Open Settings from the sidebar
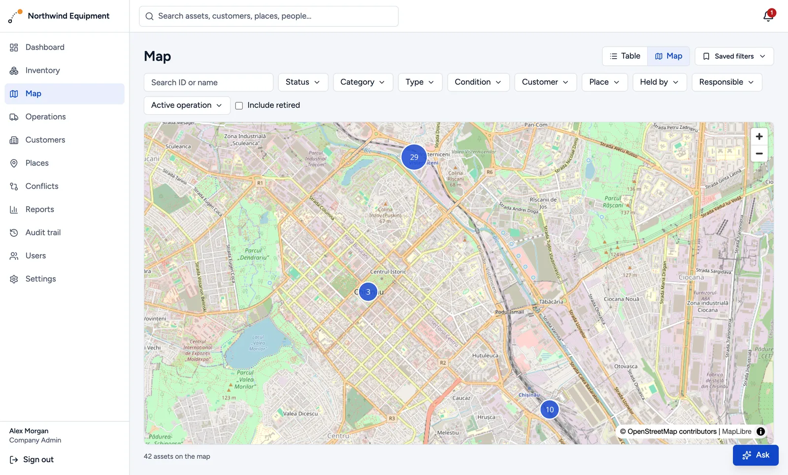 point(65,279)
